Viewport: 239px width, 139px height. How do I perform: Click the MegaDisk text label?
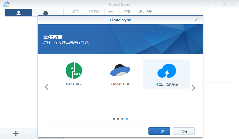(74, 84)
